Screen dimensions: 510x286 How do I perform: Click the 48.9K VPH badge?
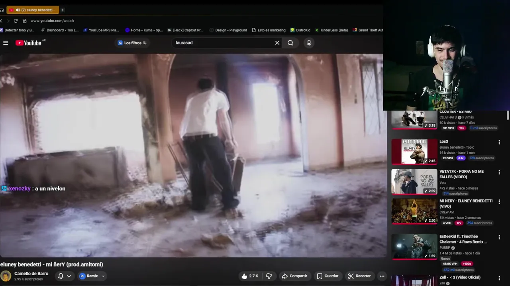tap(450, 264)
